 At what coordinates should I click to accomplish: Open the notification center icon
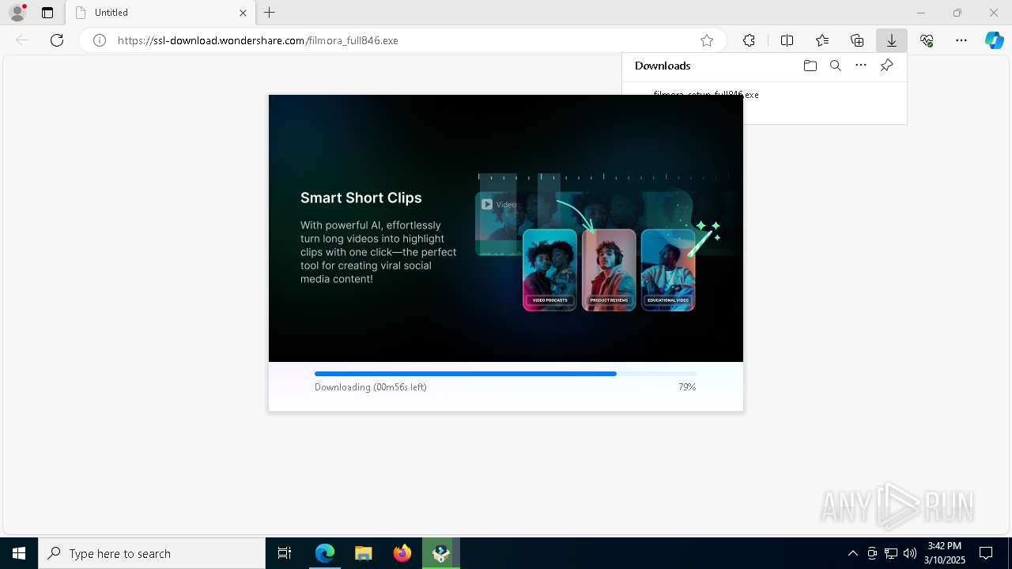[986, 553]
